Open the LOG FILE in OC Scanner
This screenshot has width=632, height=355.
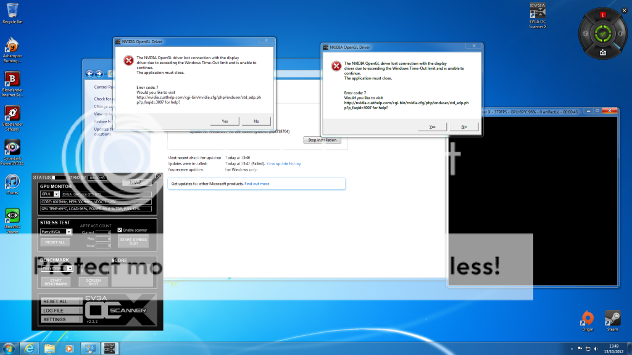coord(62,311)
